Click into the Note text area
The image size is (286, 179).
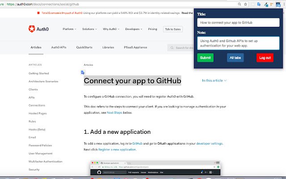coord(238,43)
